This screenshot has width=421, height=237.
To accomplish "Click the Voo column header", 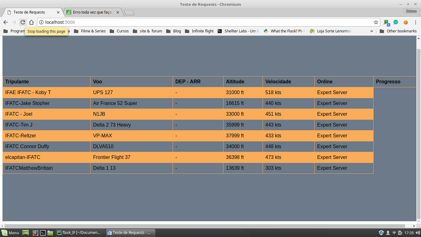I will coord(132,82).
